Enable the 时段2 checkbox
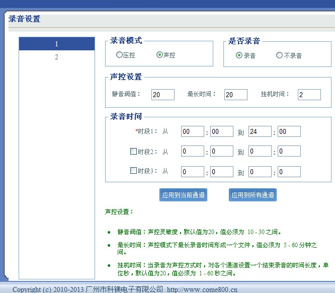Screen dimensions: 335x293 click(x=133, y=151)
